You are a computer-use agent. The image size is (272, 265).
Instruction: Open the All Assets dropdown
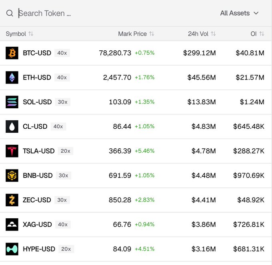pyautogui.click(x=239, y=13)
